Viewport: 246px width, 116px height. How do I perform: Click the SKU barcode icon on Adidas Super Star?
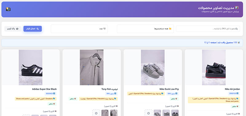click(x=54, y=94)
